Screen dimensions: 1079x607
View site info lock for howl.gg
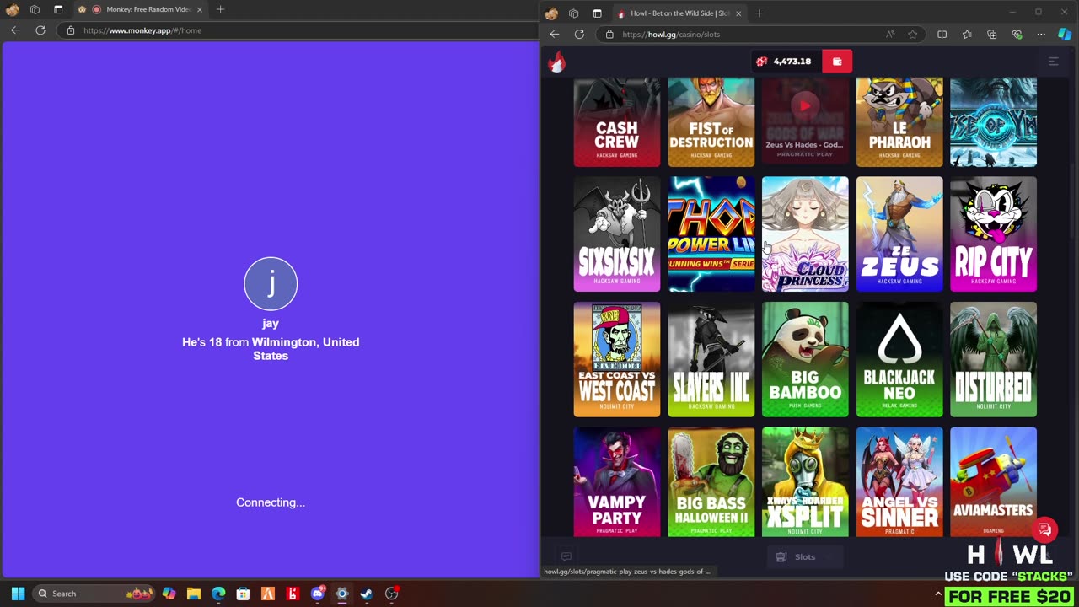(x=609, y=35)
